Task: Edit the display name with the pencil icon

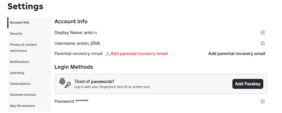Action: click(262, 32)
